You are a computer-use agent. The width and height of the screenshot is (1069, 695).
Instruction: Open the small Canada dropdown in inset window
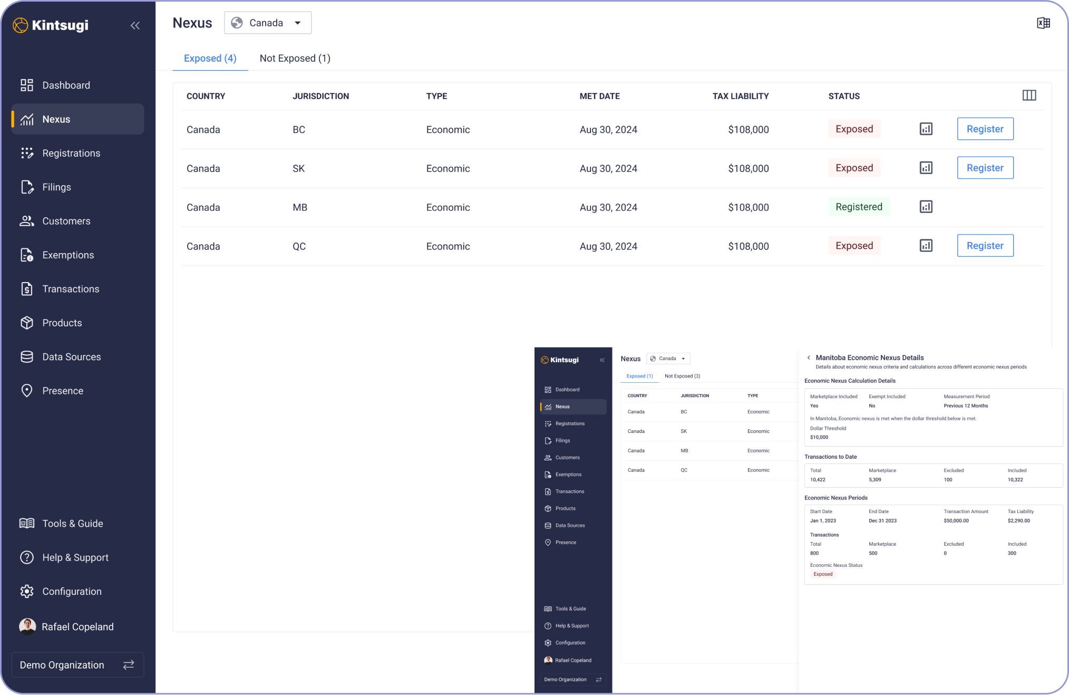668,359
